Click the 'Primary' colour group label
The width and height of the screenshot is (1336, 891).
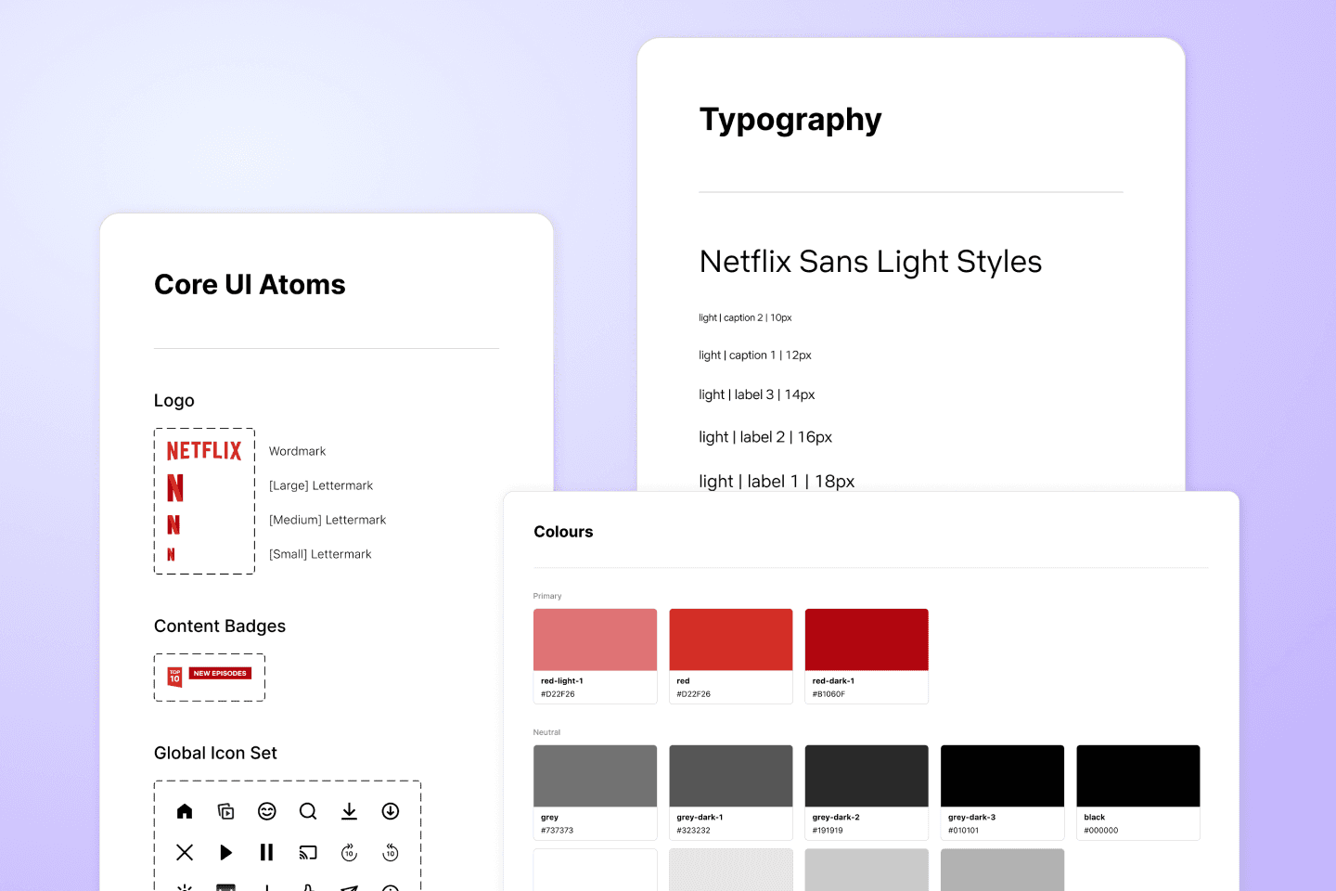[x=547, y=596]
